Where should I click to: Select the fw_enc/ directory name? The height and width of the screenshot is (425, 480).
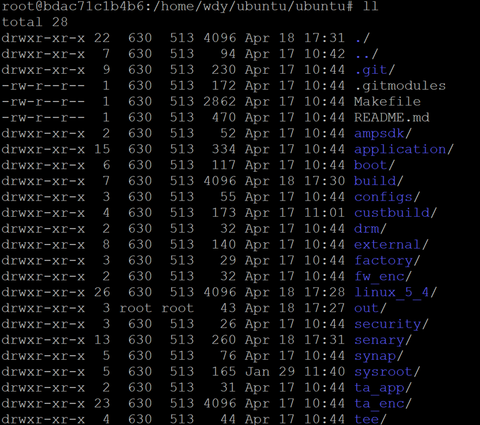point(384,277)
